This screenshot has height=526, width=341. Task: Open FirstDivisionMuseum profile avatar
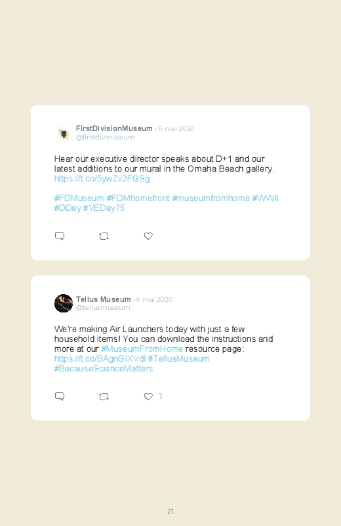(64, 133)
